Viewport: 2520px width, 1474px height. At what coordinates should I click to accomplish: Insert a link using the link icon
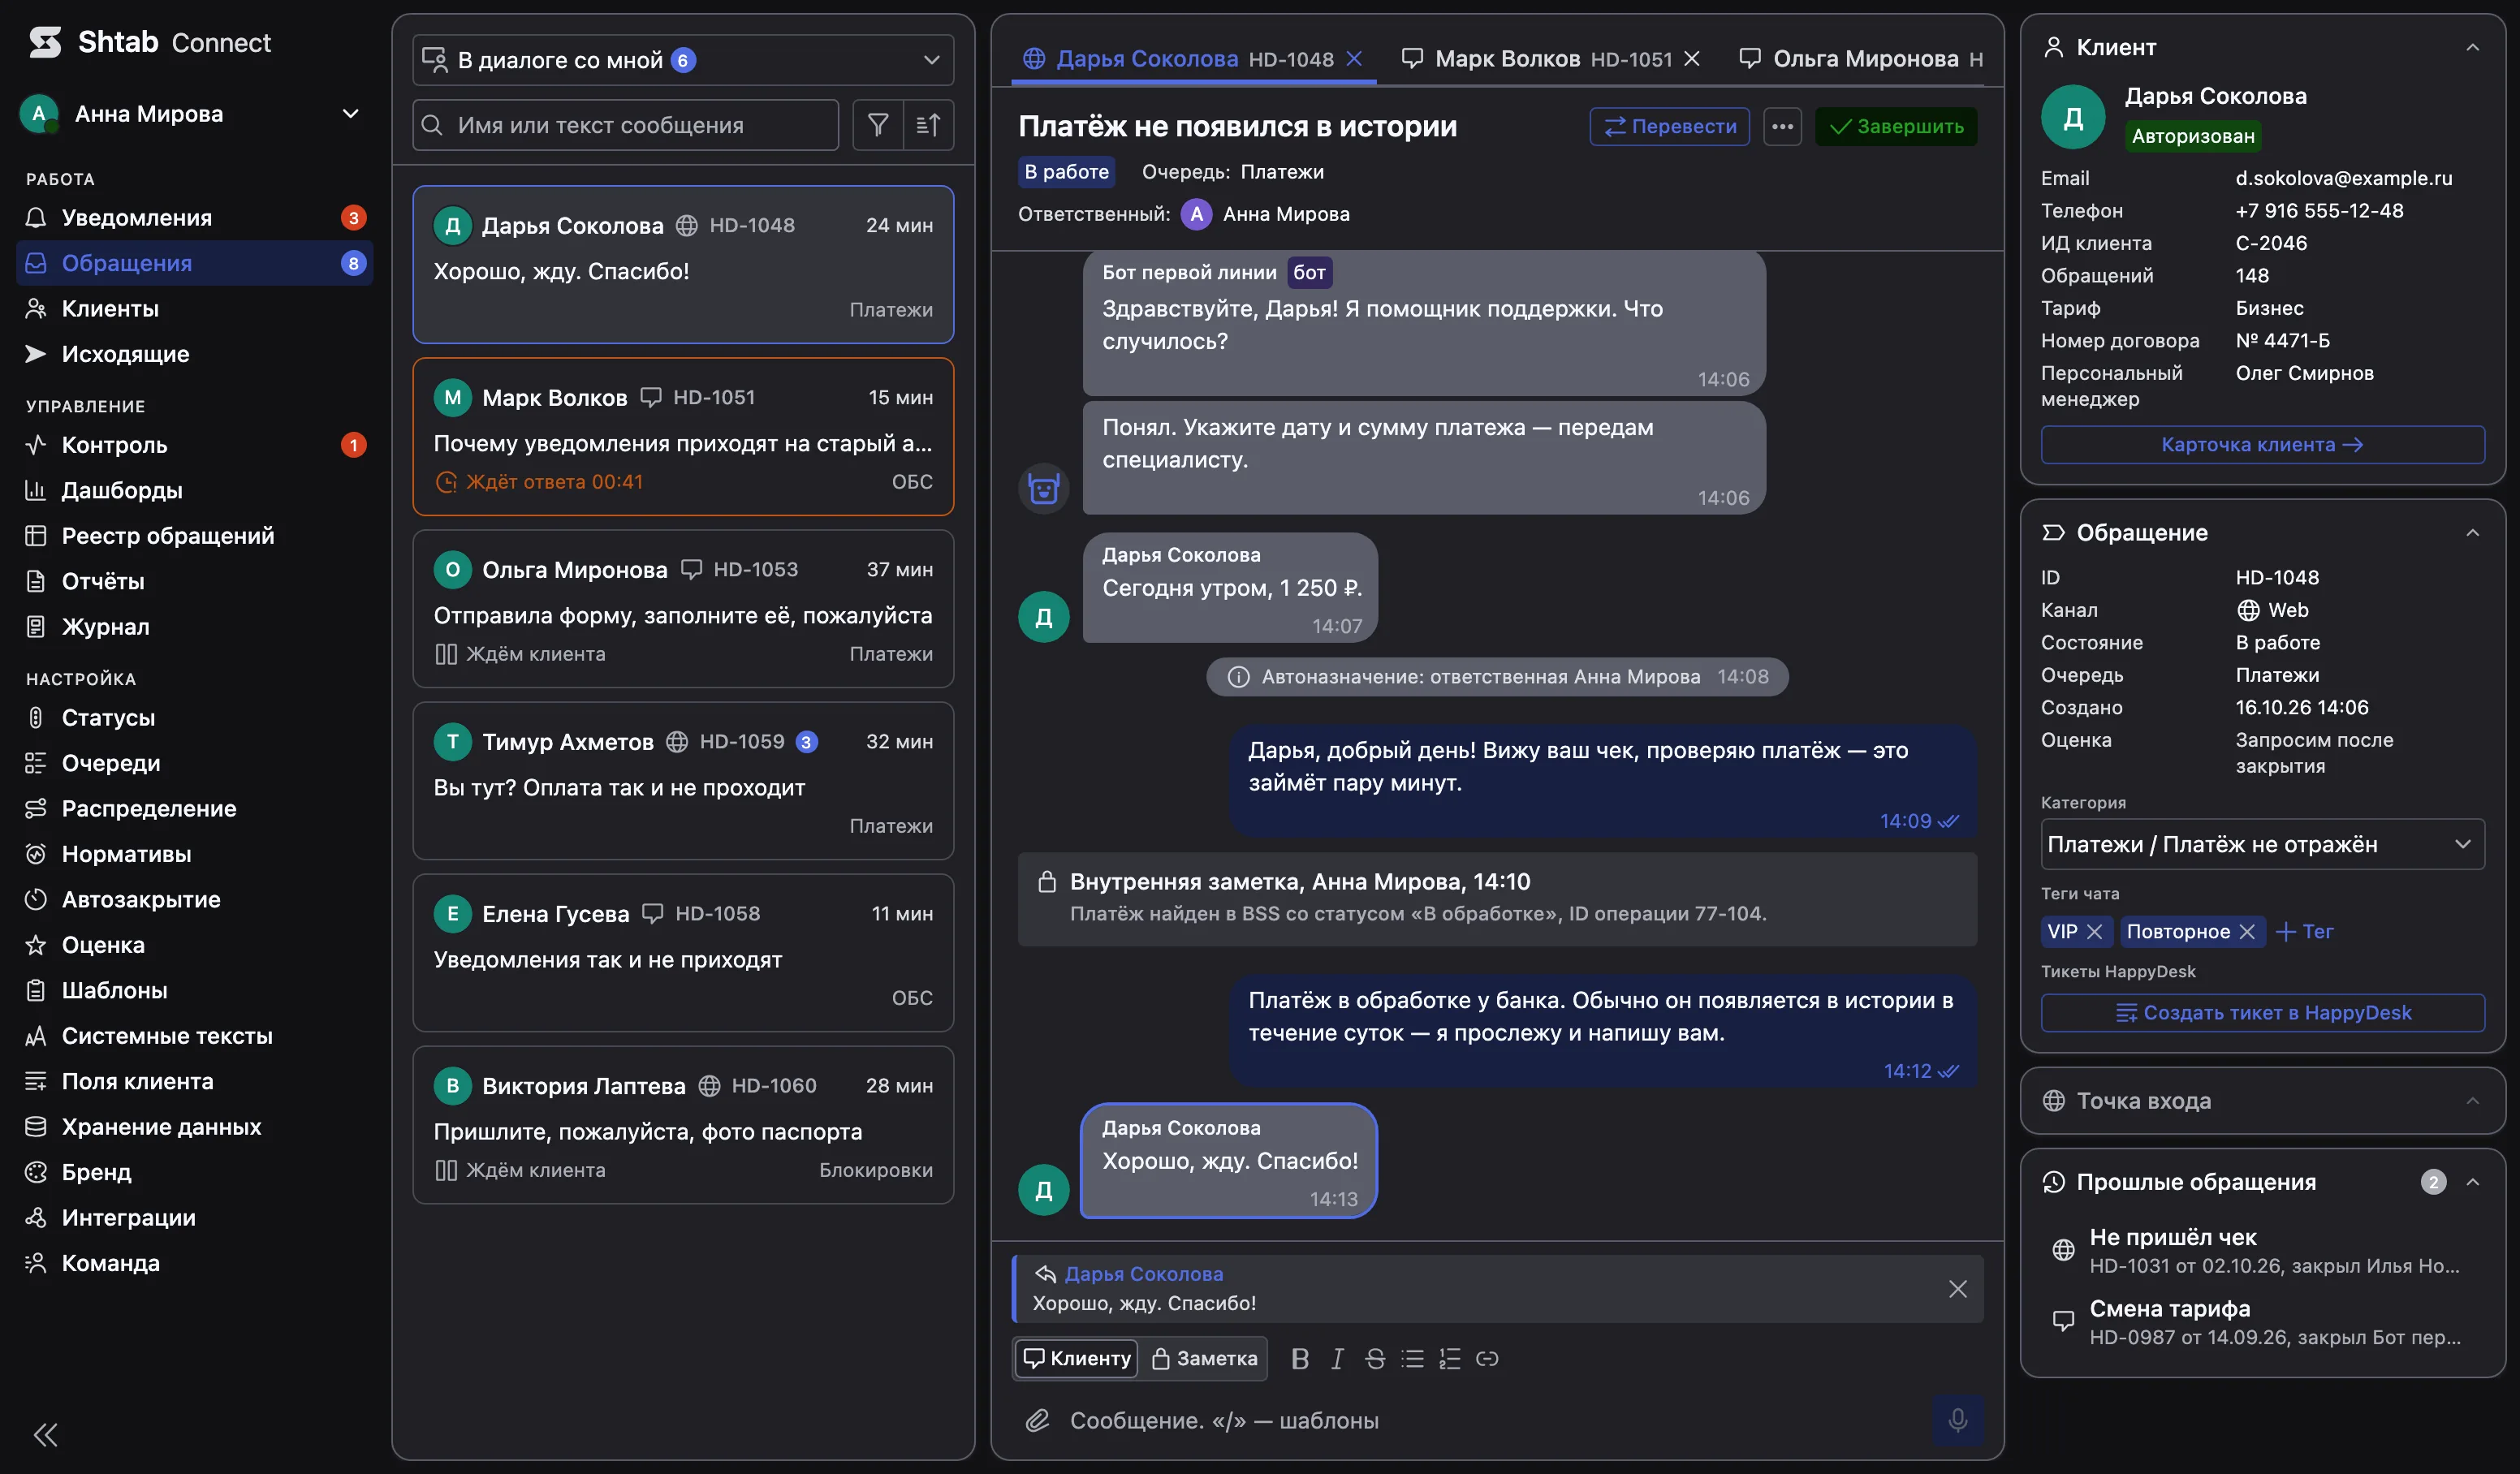[x=1487, y=1358]
